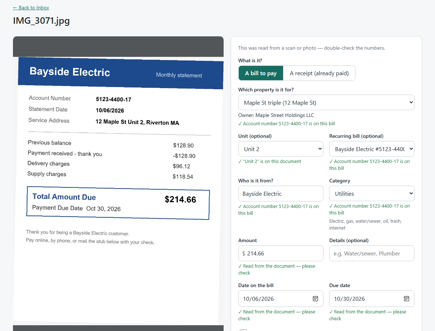
Task: Click 'Previous balance' line on the bill
Action: pos(50,143)
